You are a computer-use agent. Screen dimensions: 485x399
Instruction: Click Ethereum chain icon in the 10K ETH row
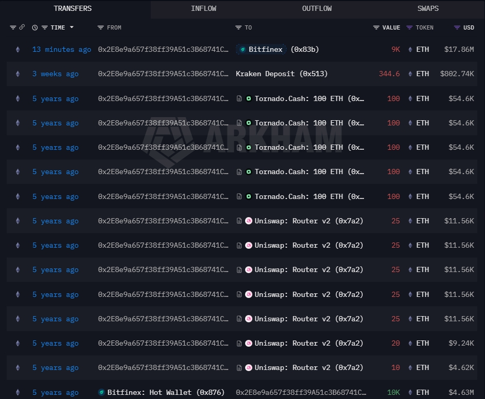pos(18,392)
